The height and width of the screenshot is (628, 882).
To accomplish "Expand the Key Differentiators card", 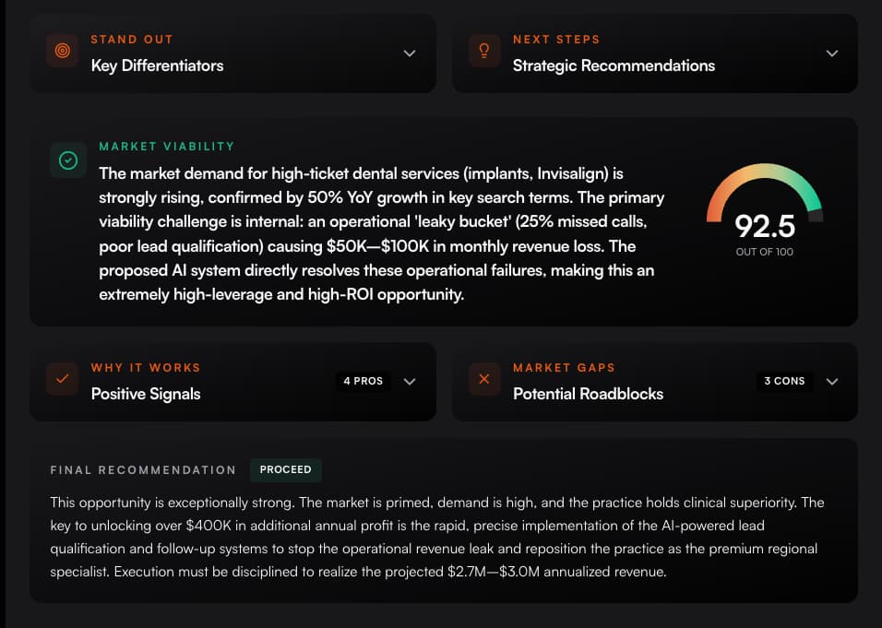I will (x=410, y=53).
